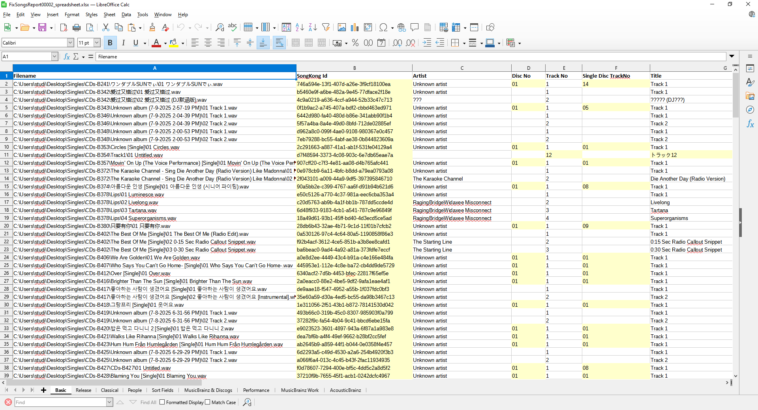The width and height of the screenshot is (758, 410).
Task: Click the Cut scissors icon
Action: pyautogui.click(x=105, y=27)
